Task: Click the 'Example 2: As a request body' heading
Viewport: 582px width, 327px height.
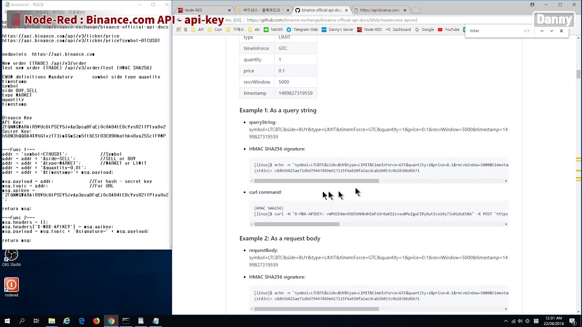Action: [280, 238]
